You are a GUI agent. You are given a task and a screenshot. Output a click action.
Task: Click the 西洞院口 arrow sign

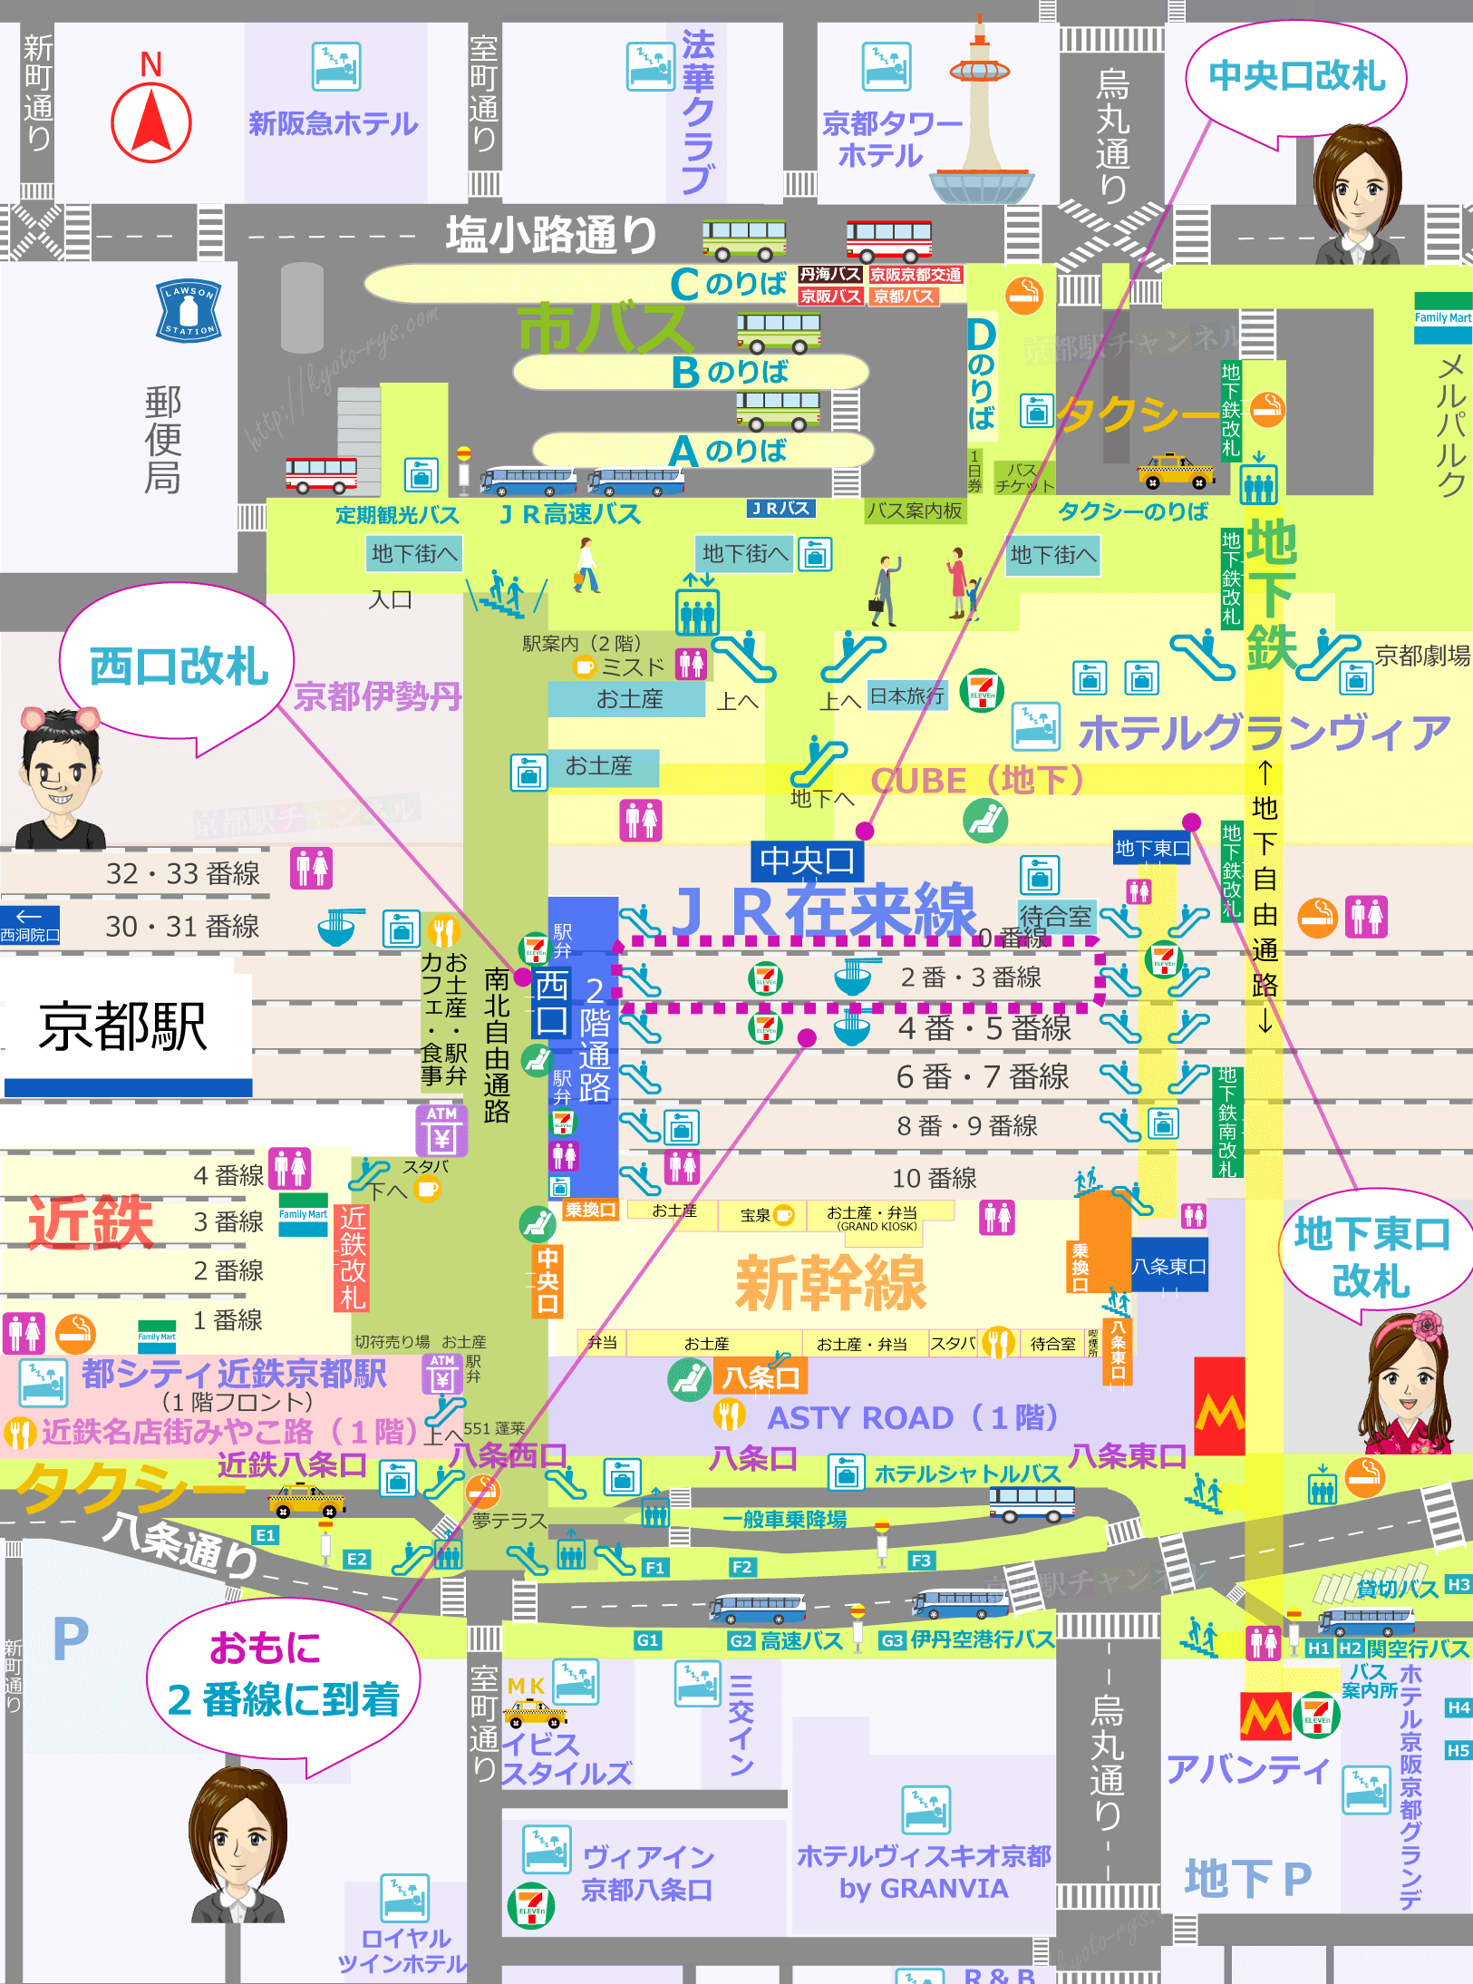pos(30,925)
